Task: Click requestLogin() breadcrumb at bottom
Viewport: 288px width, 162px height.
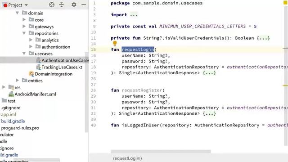Action: coord(127,158)
